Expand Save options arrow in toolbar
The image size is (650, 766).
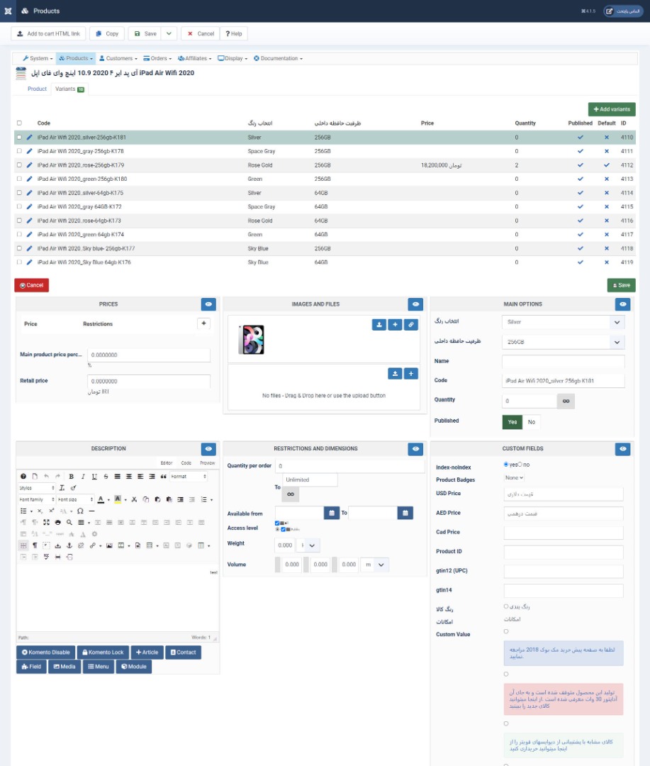[x=169, y=34]
